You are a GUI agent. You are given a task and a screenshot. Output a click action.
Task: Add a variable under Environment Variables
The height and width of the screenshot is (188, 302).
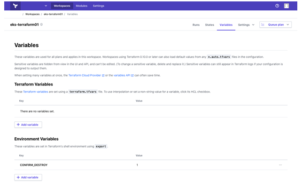28,177
